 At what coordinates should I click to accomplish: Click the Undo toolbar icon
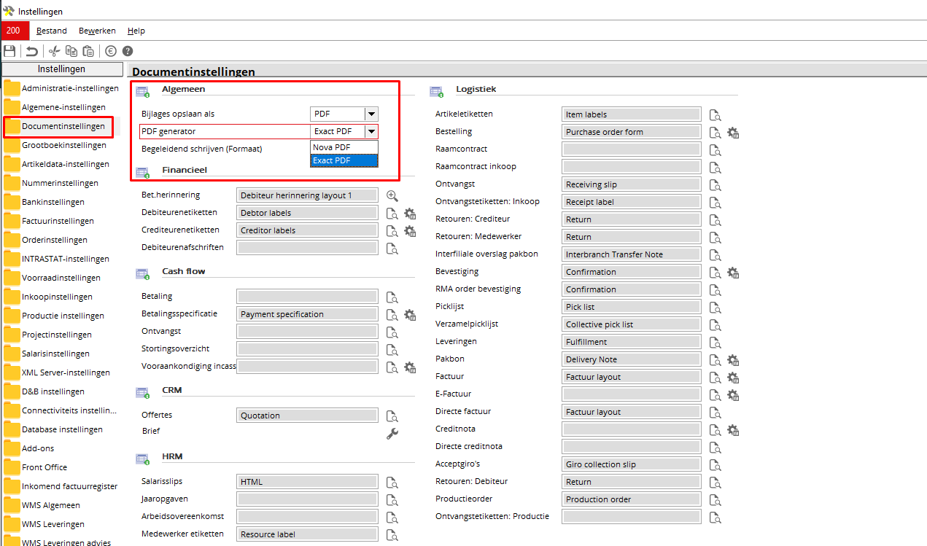coord(32,51)
